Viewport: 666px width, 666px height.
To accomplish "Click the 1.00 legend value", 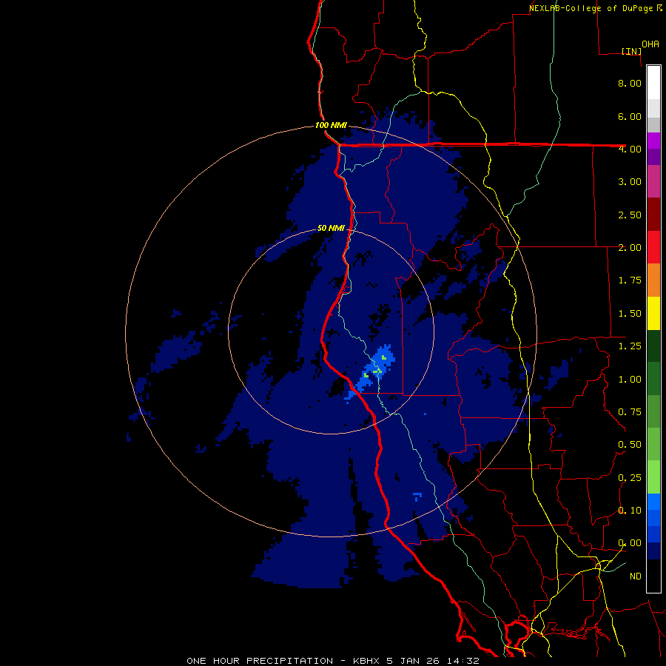I will (x=630, y=380).
